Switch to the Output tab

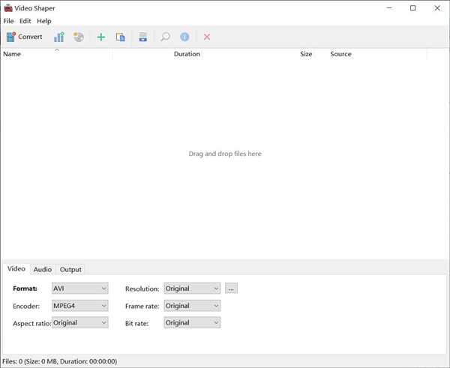pos(70,269)
